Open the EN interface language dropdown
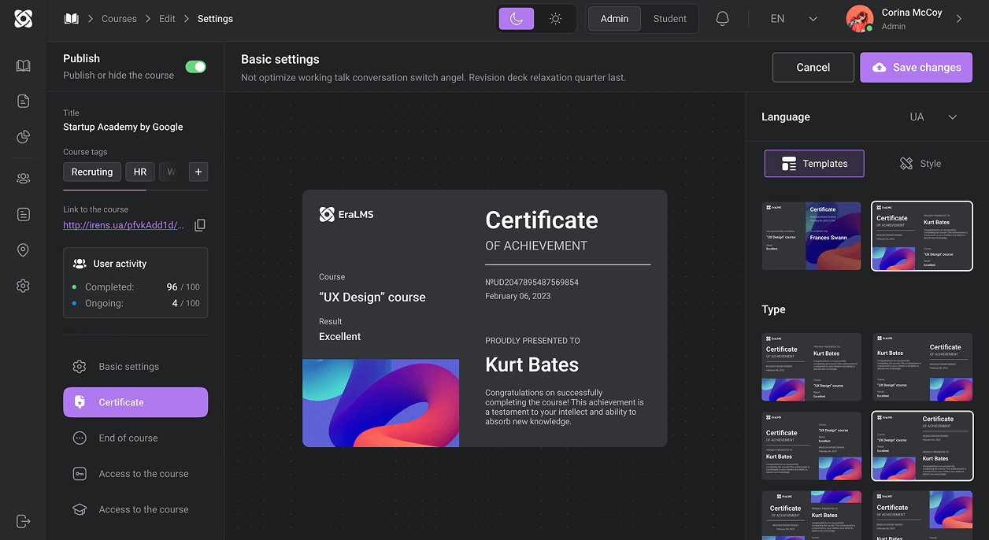 [x=794, y=19]
